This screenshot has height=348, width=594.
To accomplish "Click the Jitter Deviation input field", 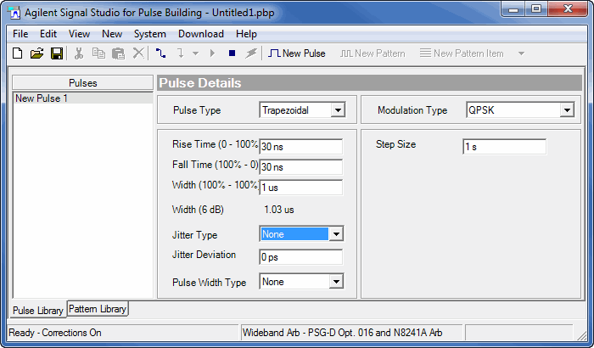I will pos(300,256).
